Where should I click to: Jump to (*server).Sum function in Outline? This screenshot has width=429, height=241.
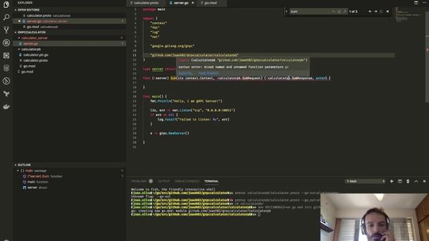[x=70, y=176]
